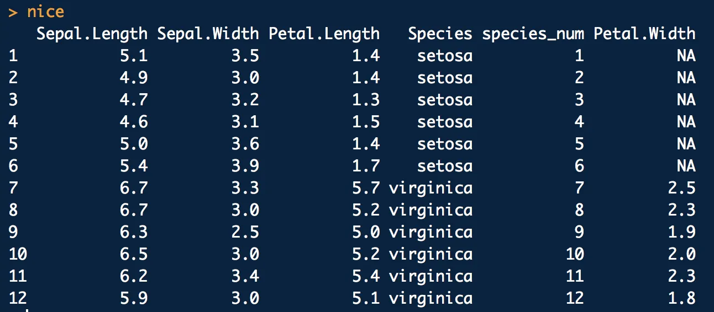Click the Sepal.Length value 6.3
Screen dimensions: 714x312
[x=134, y=232]
